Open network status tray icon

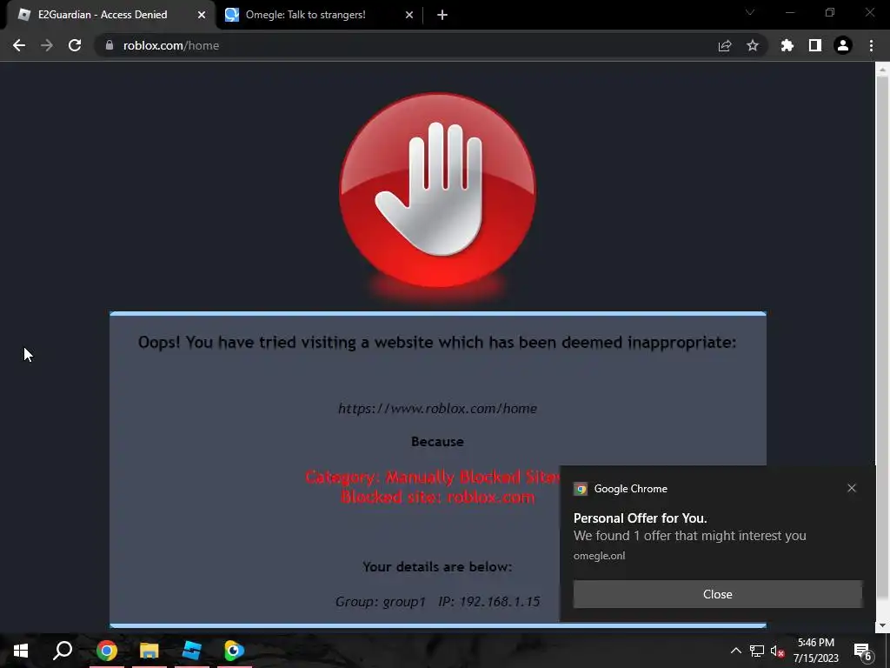757,651
